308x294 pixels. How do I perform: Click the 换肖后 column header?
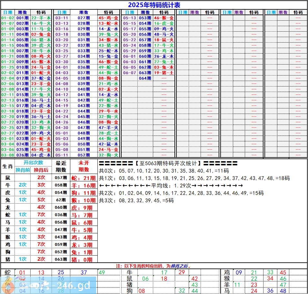pyautogui.click(x=41, y=170)
